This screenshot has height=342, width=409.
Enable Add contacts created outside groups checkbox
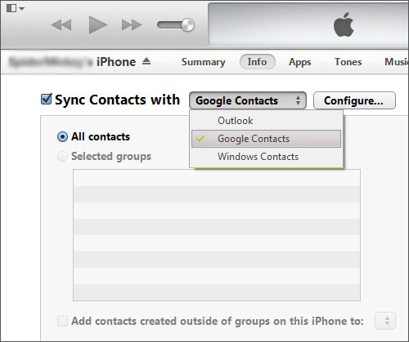point(62,321)
